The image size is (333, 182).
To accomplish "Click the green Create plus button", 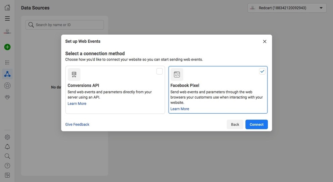I will (7, 47).
